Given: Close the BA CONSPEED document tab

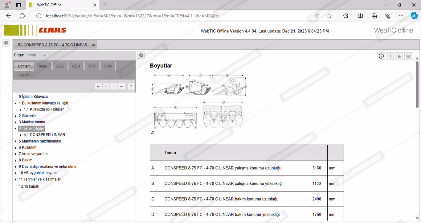Looking at the screenshot, I should [x=93, y=45].
